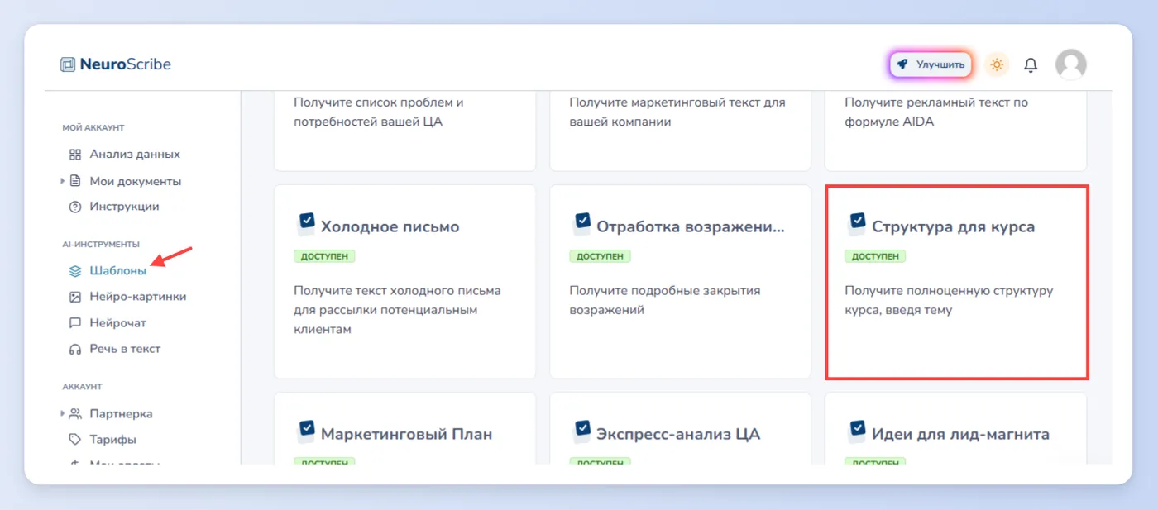Click ДОСТУПЕН badge under Холодное письмо

[324, 256]
